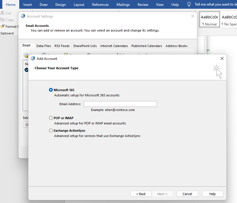This screenshot has height=203, width=237.
Task: Open the References ribbon tab
Action: 100,5
